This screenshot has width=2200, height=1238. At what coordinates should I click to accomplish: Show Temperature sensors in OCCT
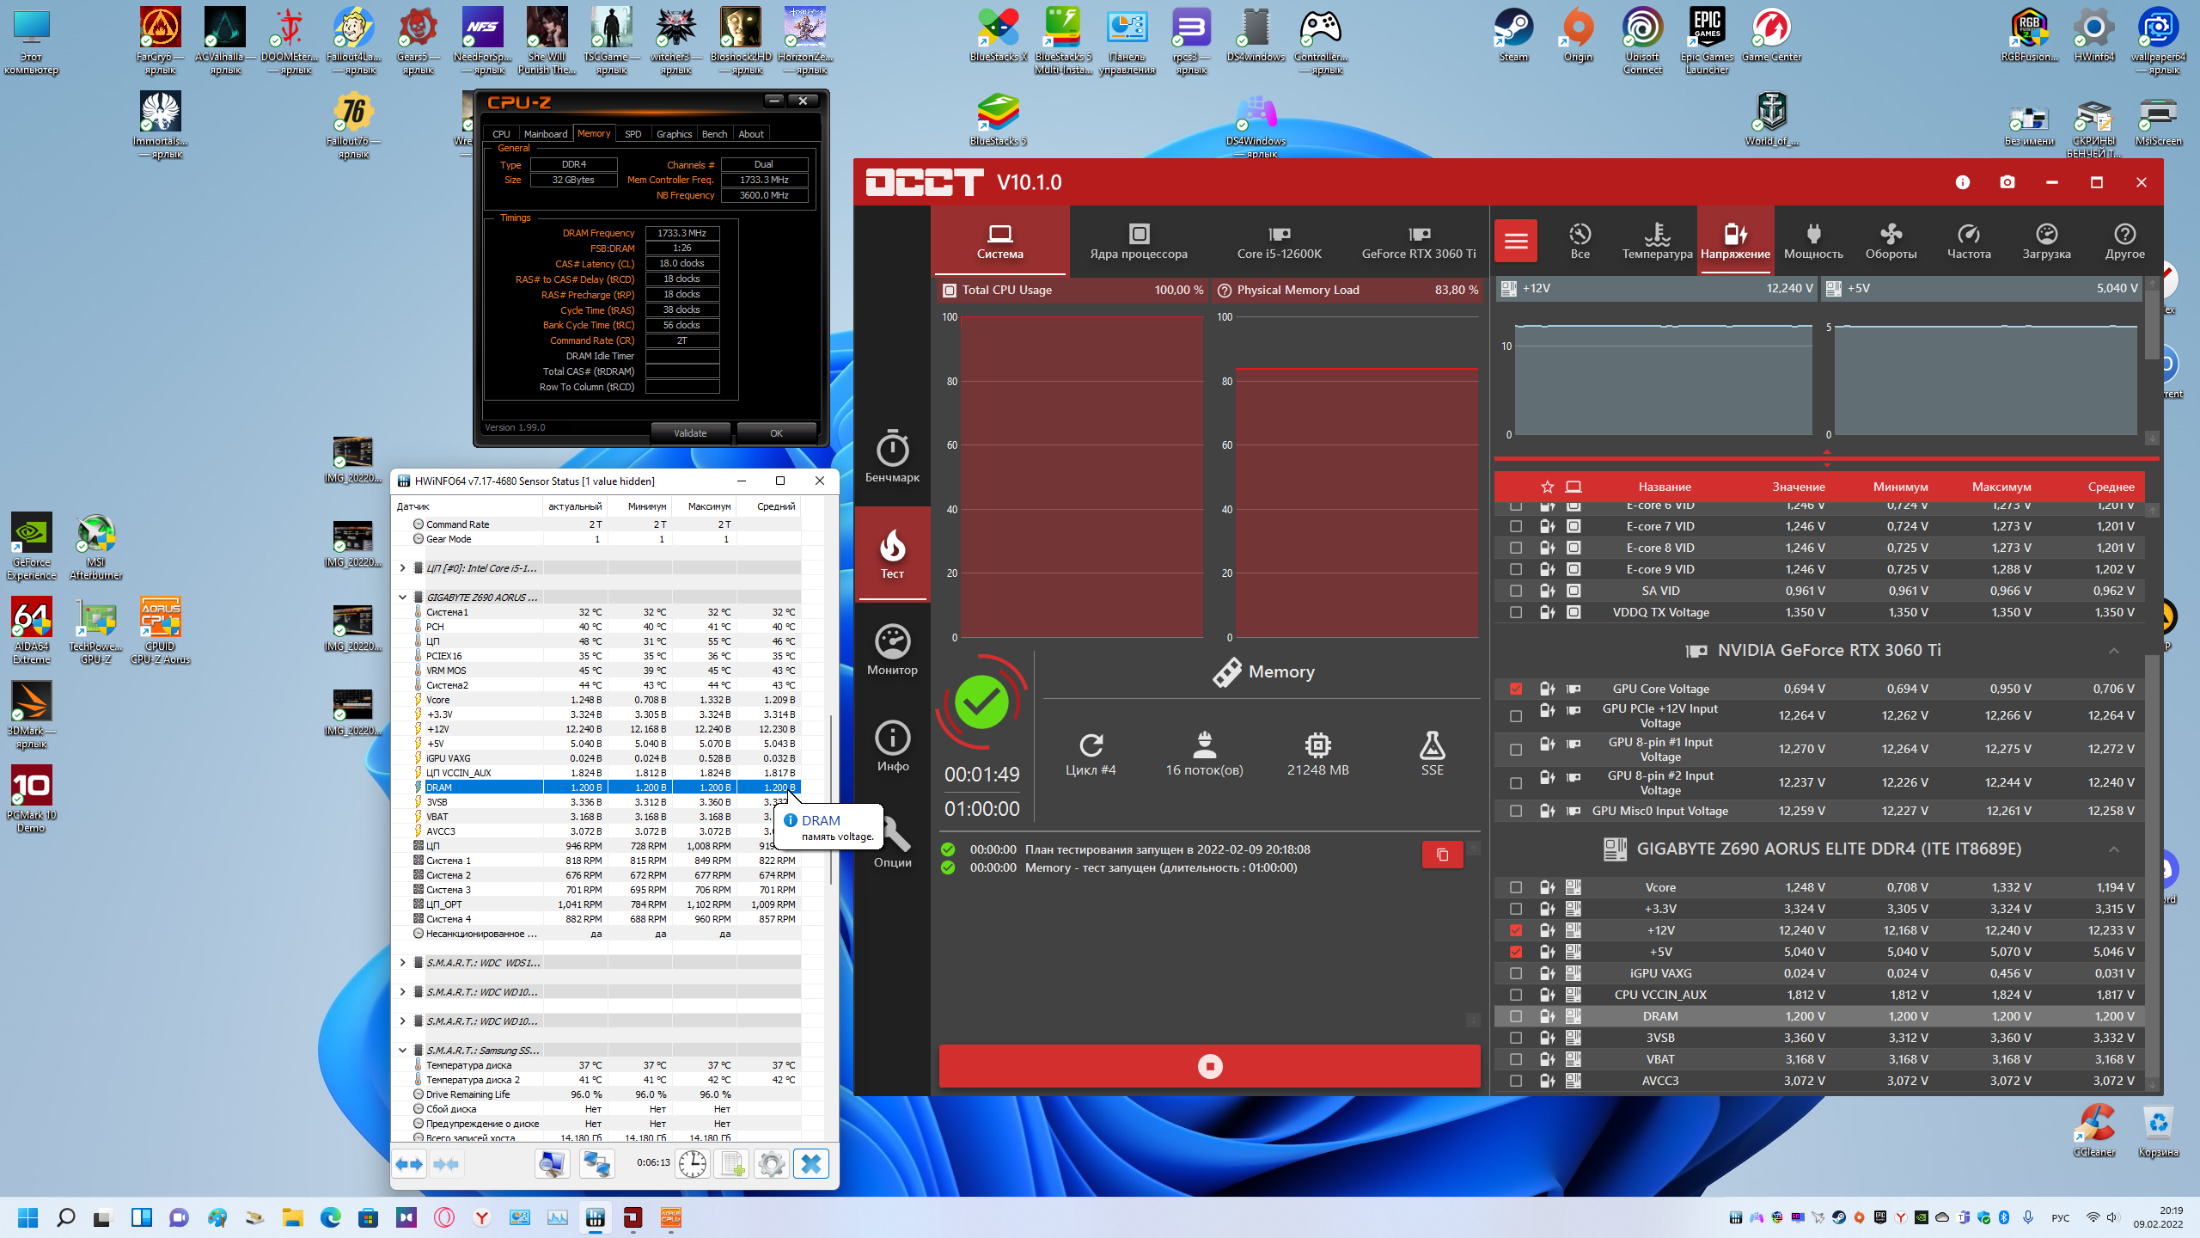(x=1657, y=241)
